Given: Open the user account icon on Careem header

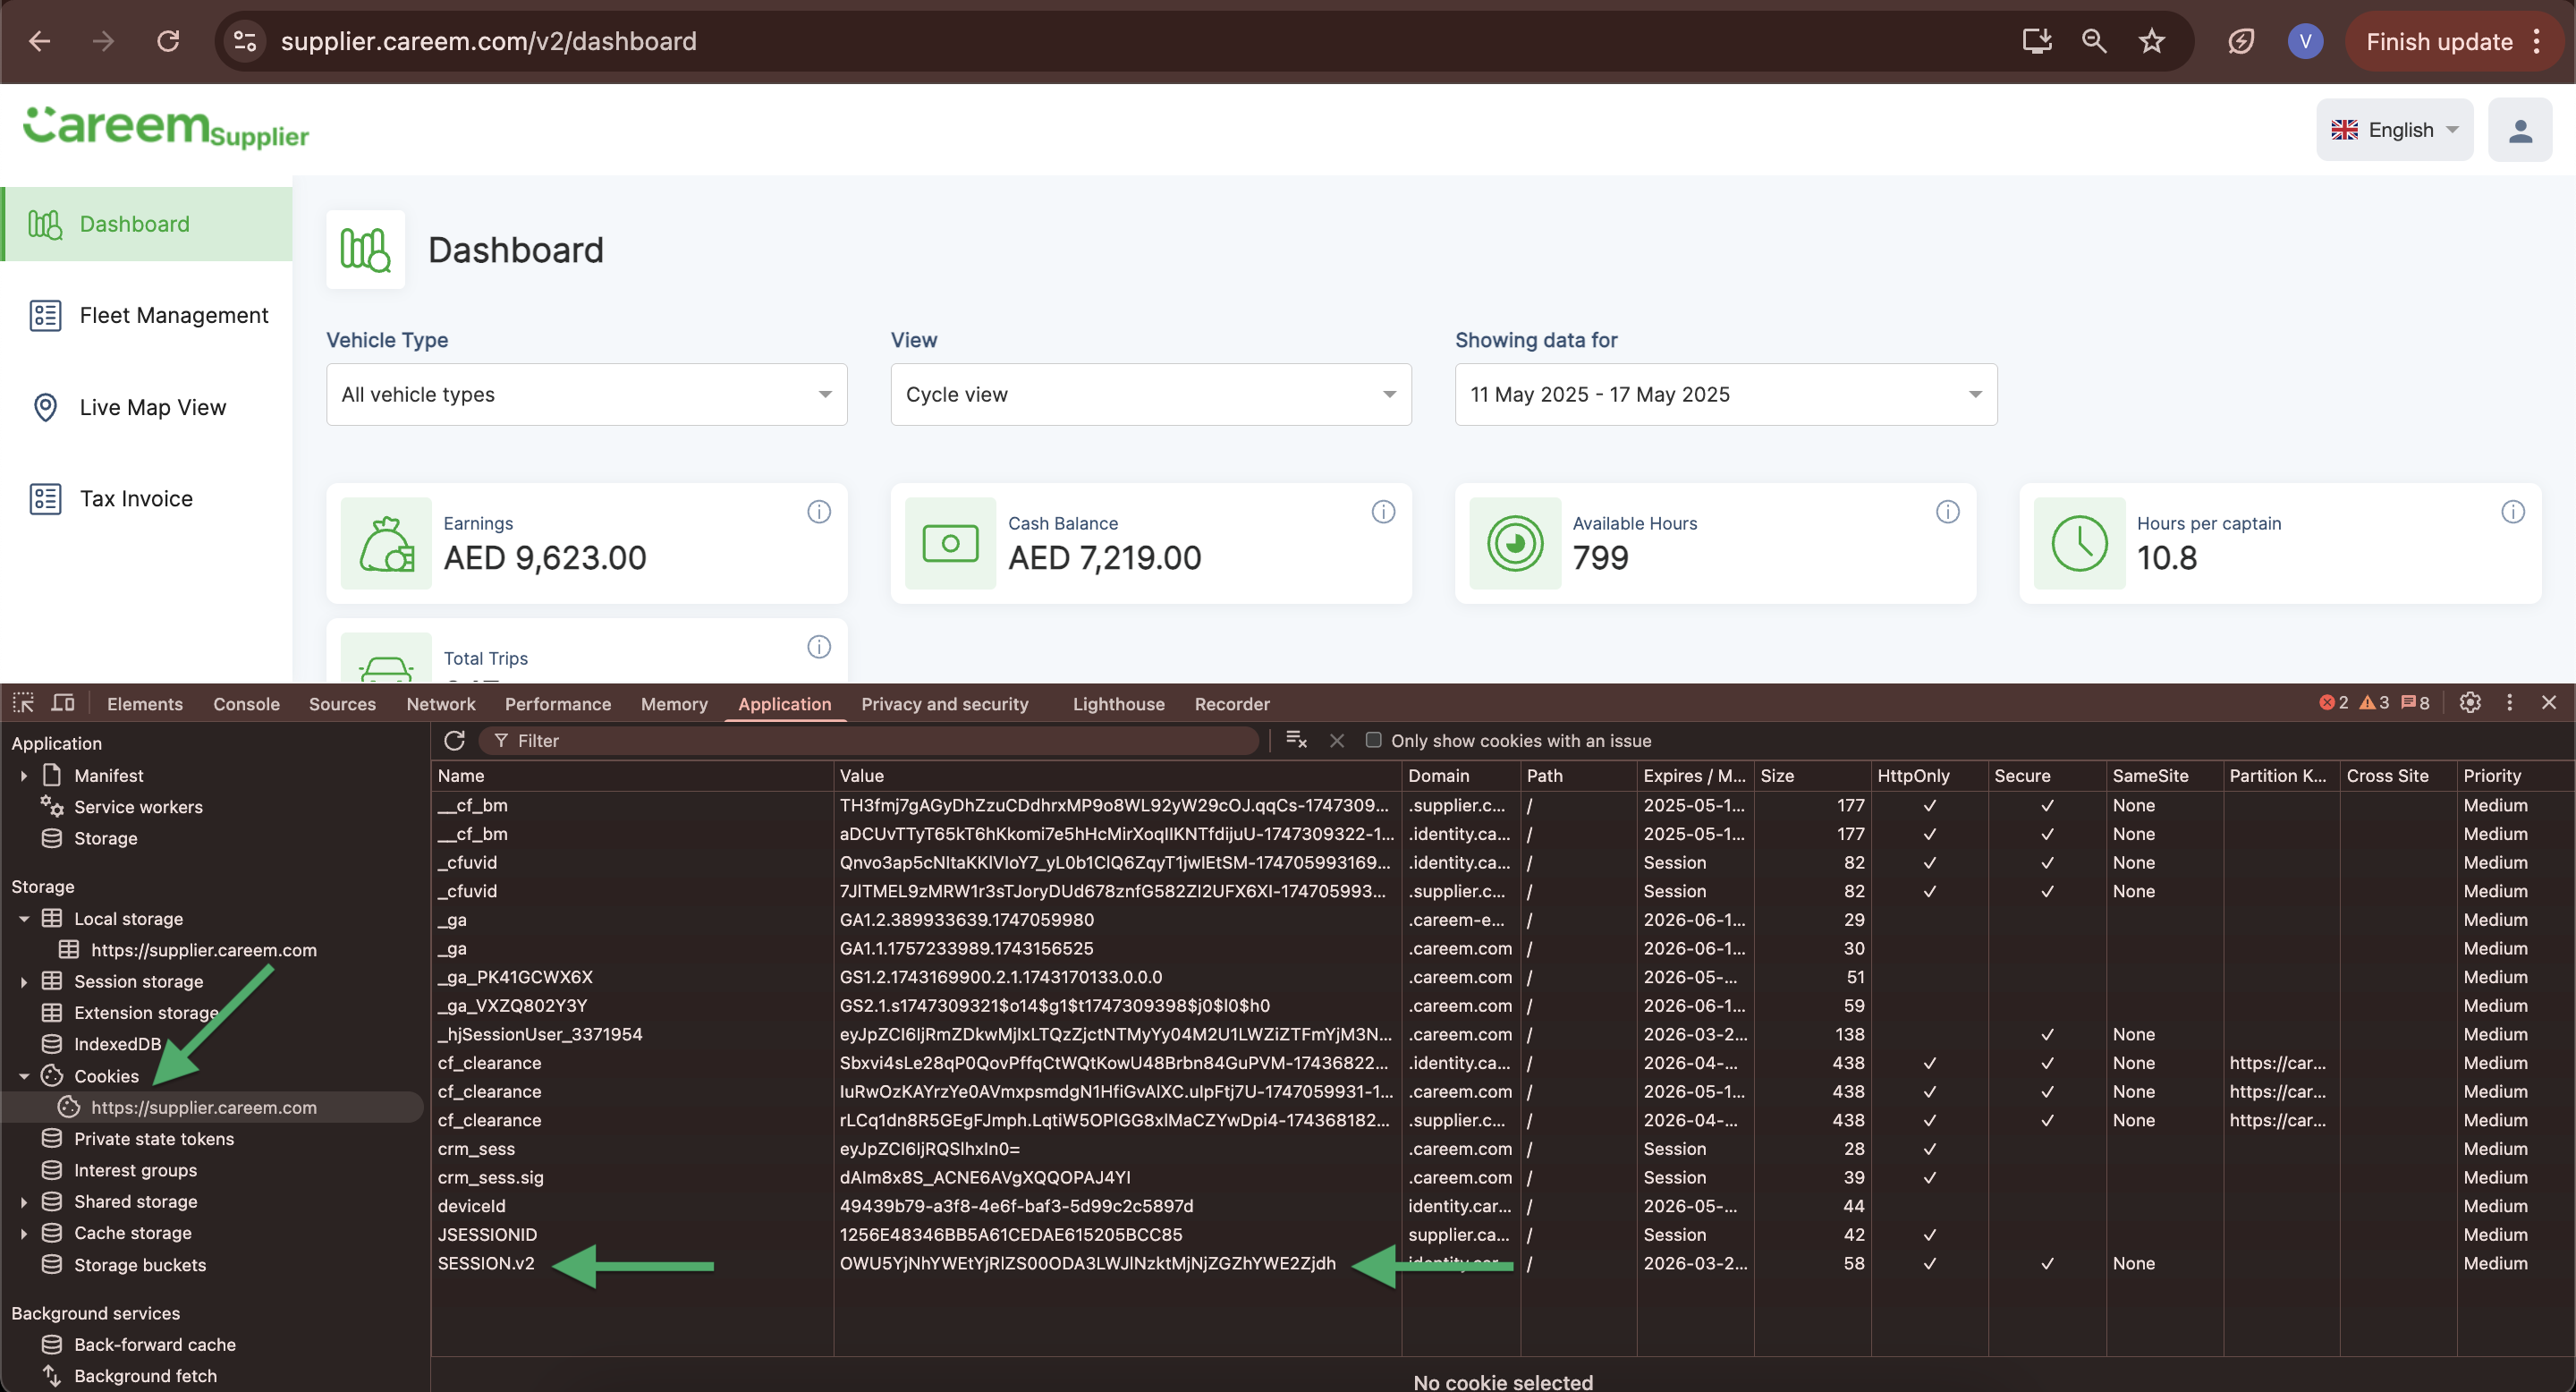Looking at the screenshot, I should 2520,130.
